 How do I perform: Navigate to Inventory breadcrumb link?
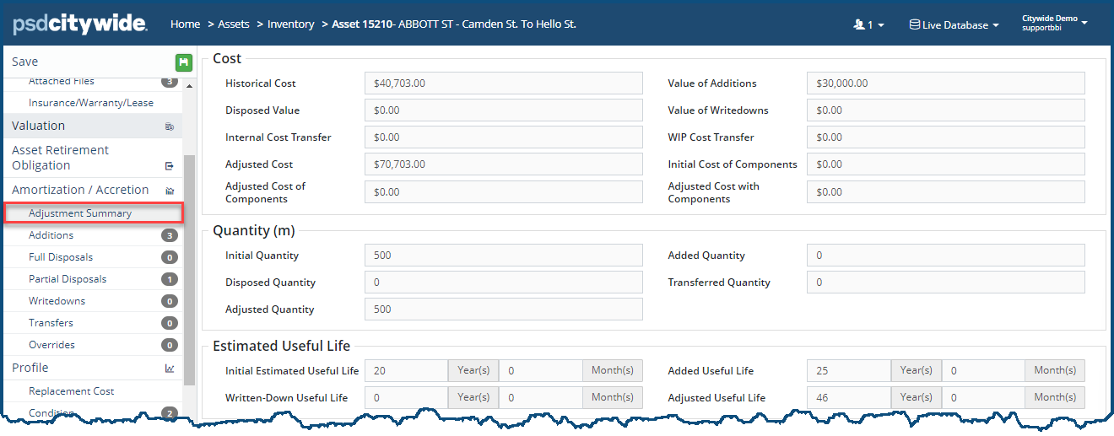(x=291, y=24)
